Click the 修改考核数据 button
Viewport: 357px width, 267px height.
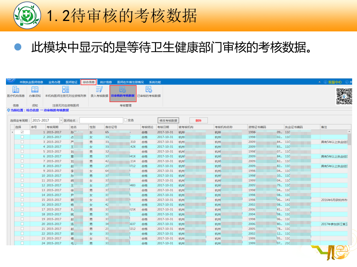(168, 120)
